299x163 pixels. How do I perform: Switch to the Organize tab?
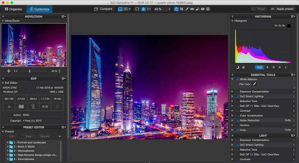point(13,9)
